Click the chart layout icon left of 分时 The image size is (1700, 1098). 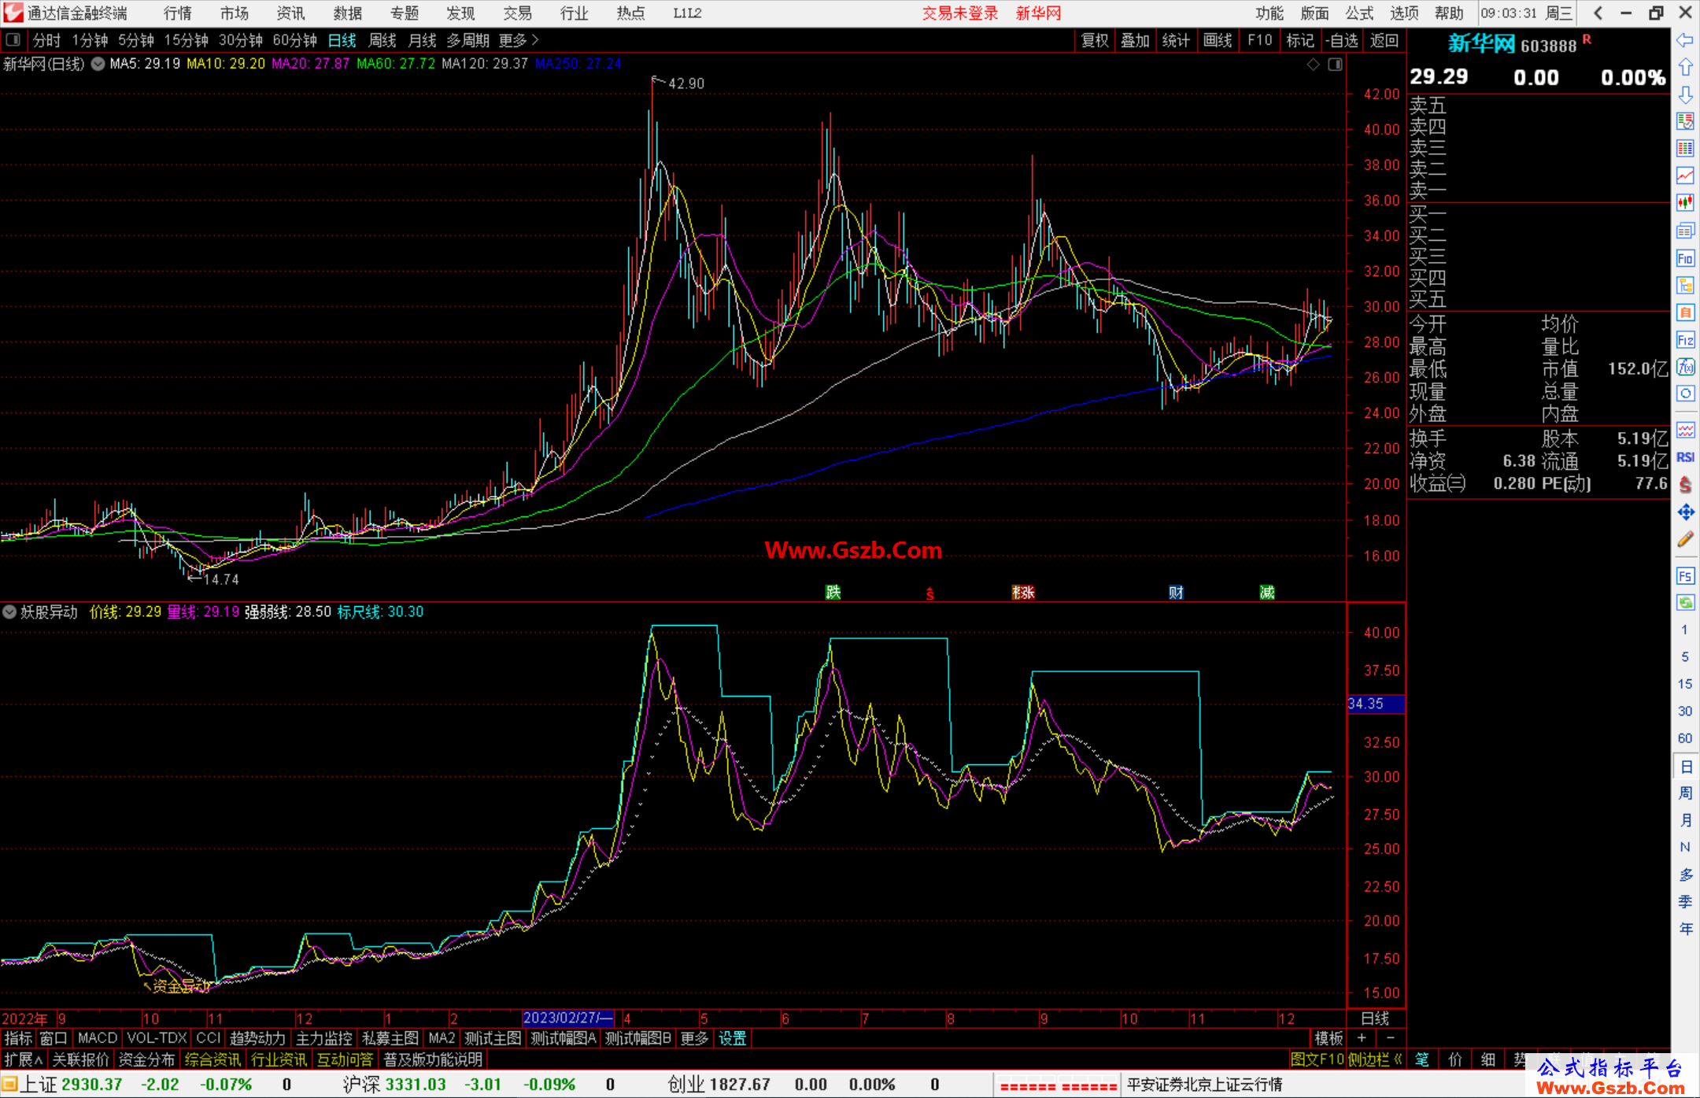pos(13,40)
